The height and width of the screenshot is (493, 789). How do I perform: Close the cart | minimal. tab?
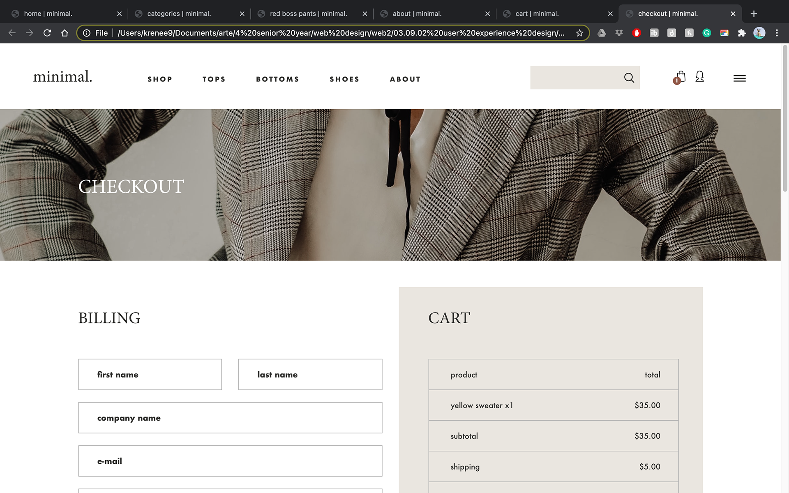[x=610, y=14]
